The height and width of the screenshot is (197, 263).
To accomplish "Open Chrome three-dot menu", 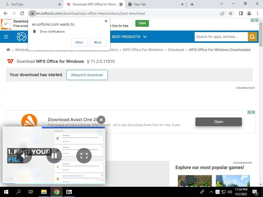I will (257, 13).
